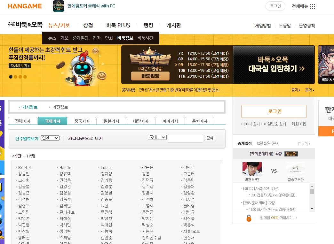Screen dimensions: 334x244
Task: Open 박건호6단 player photo
Action: (252, 169)
